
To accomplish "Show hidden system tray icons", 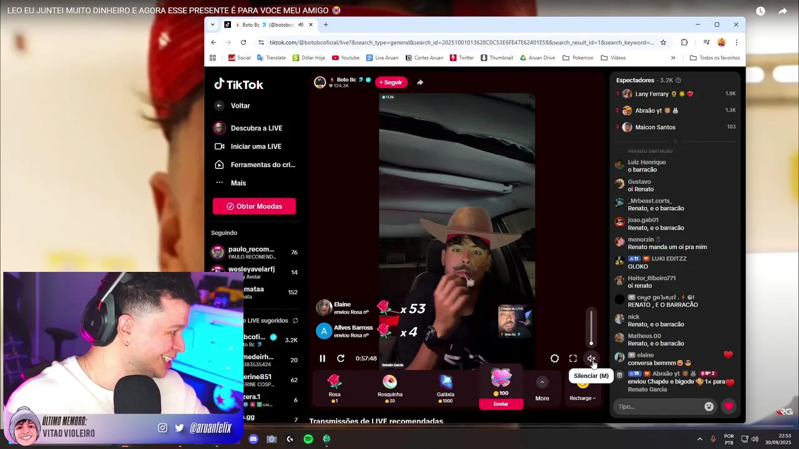I will pos(700,439).
